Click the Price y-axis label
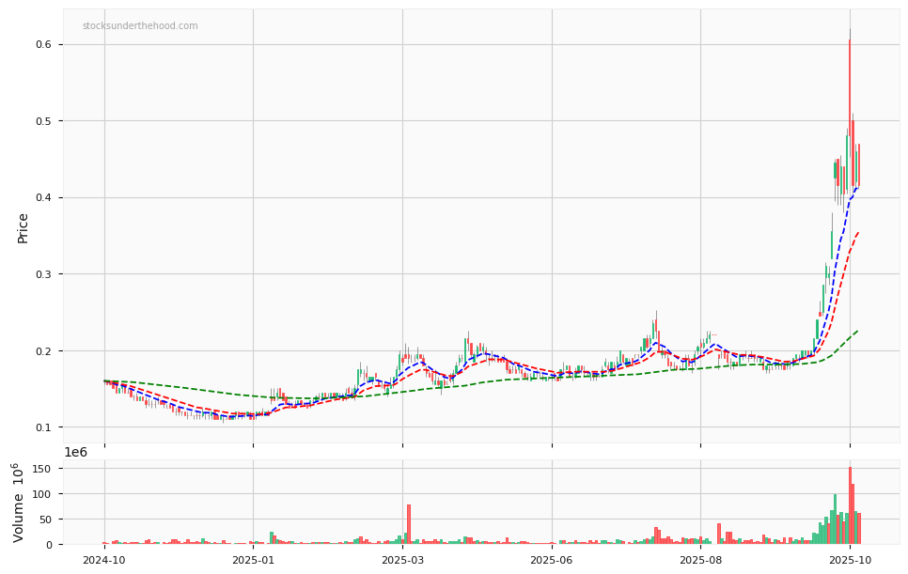The height and width of the screenshot is (574, 908). (x=23, y=227)
